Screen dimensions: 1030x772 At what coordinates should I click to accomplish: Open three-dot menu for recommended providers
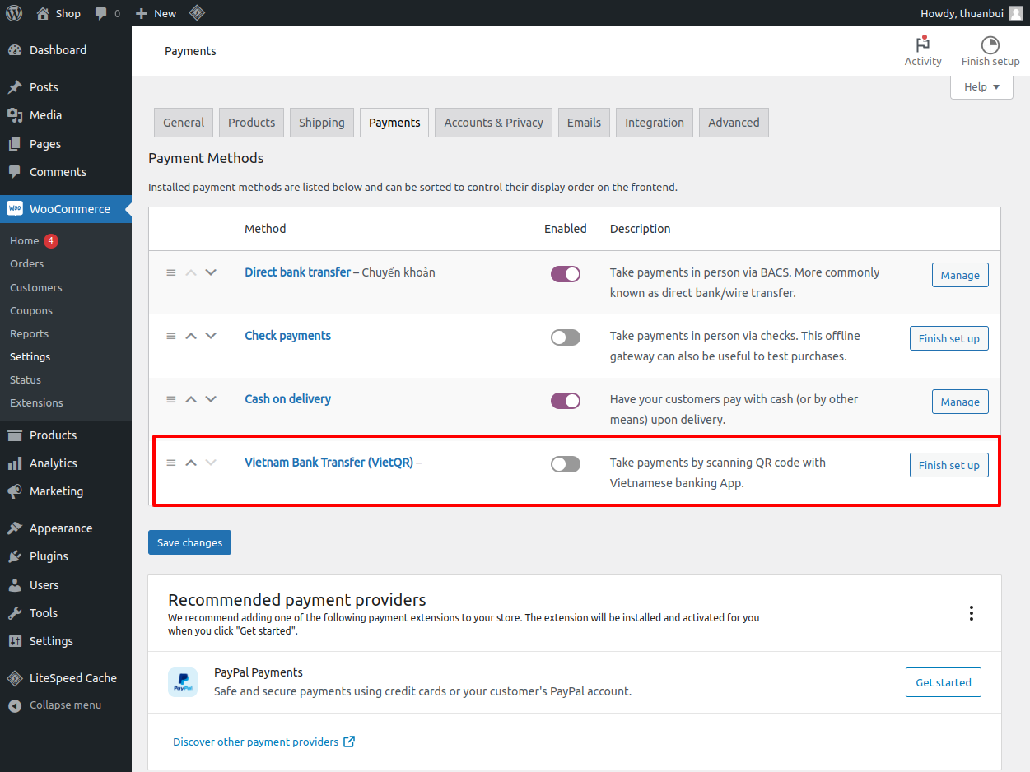(x=972, y=613)
